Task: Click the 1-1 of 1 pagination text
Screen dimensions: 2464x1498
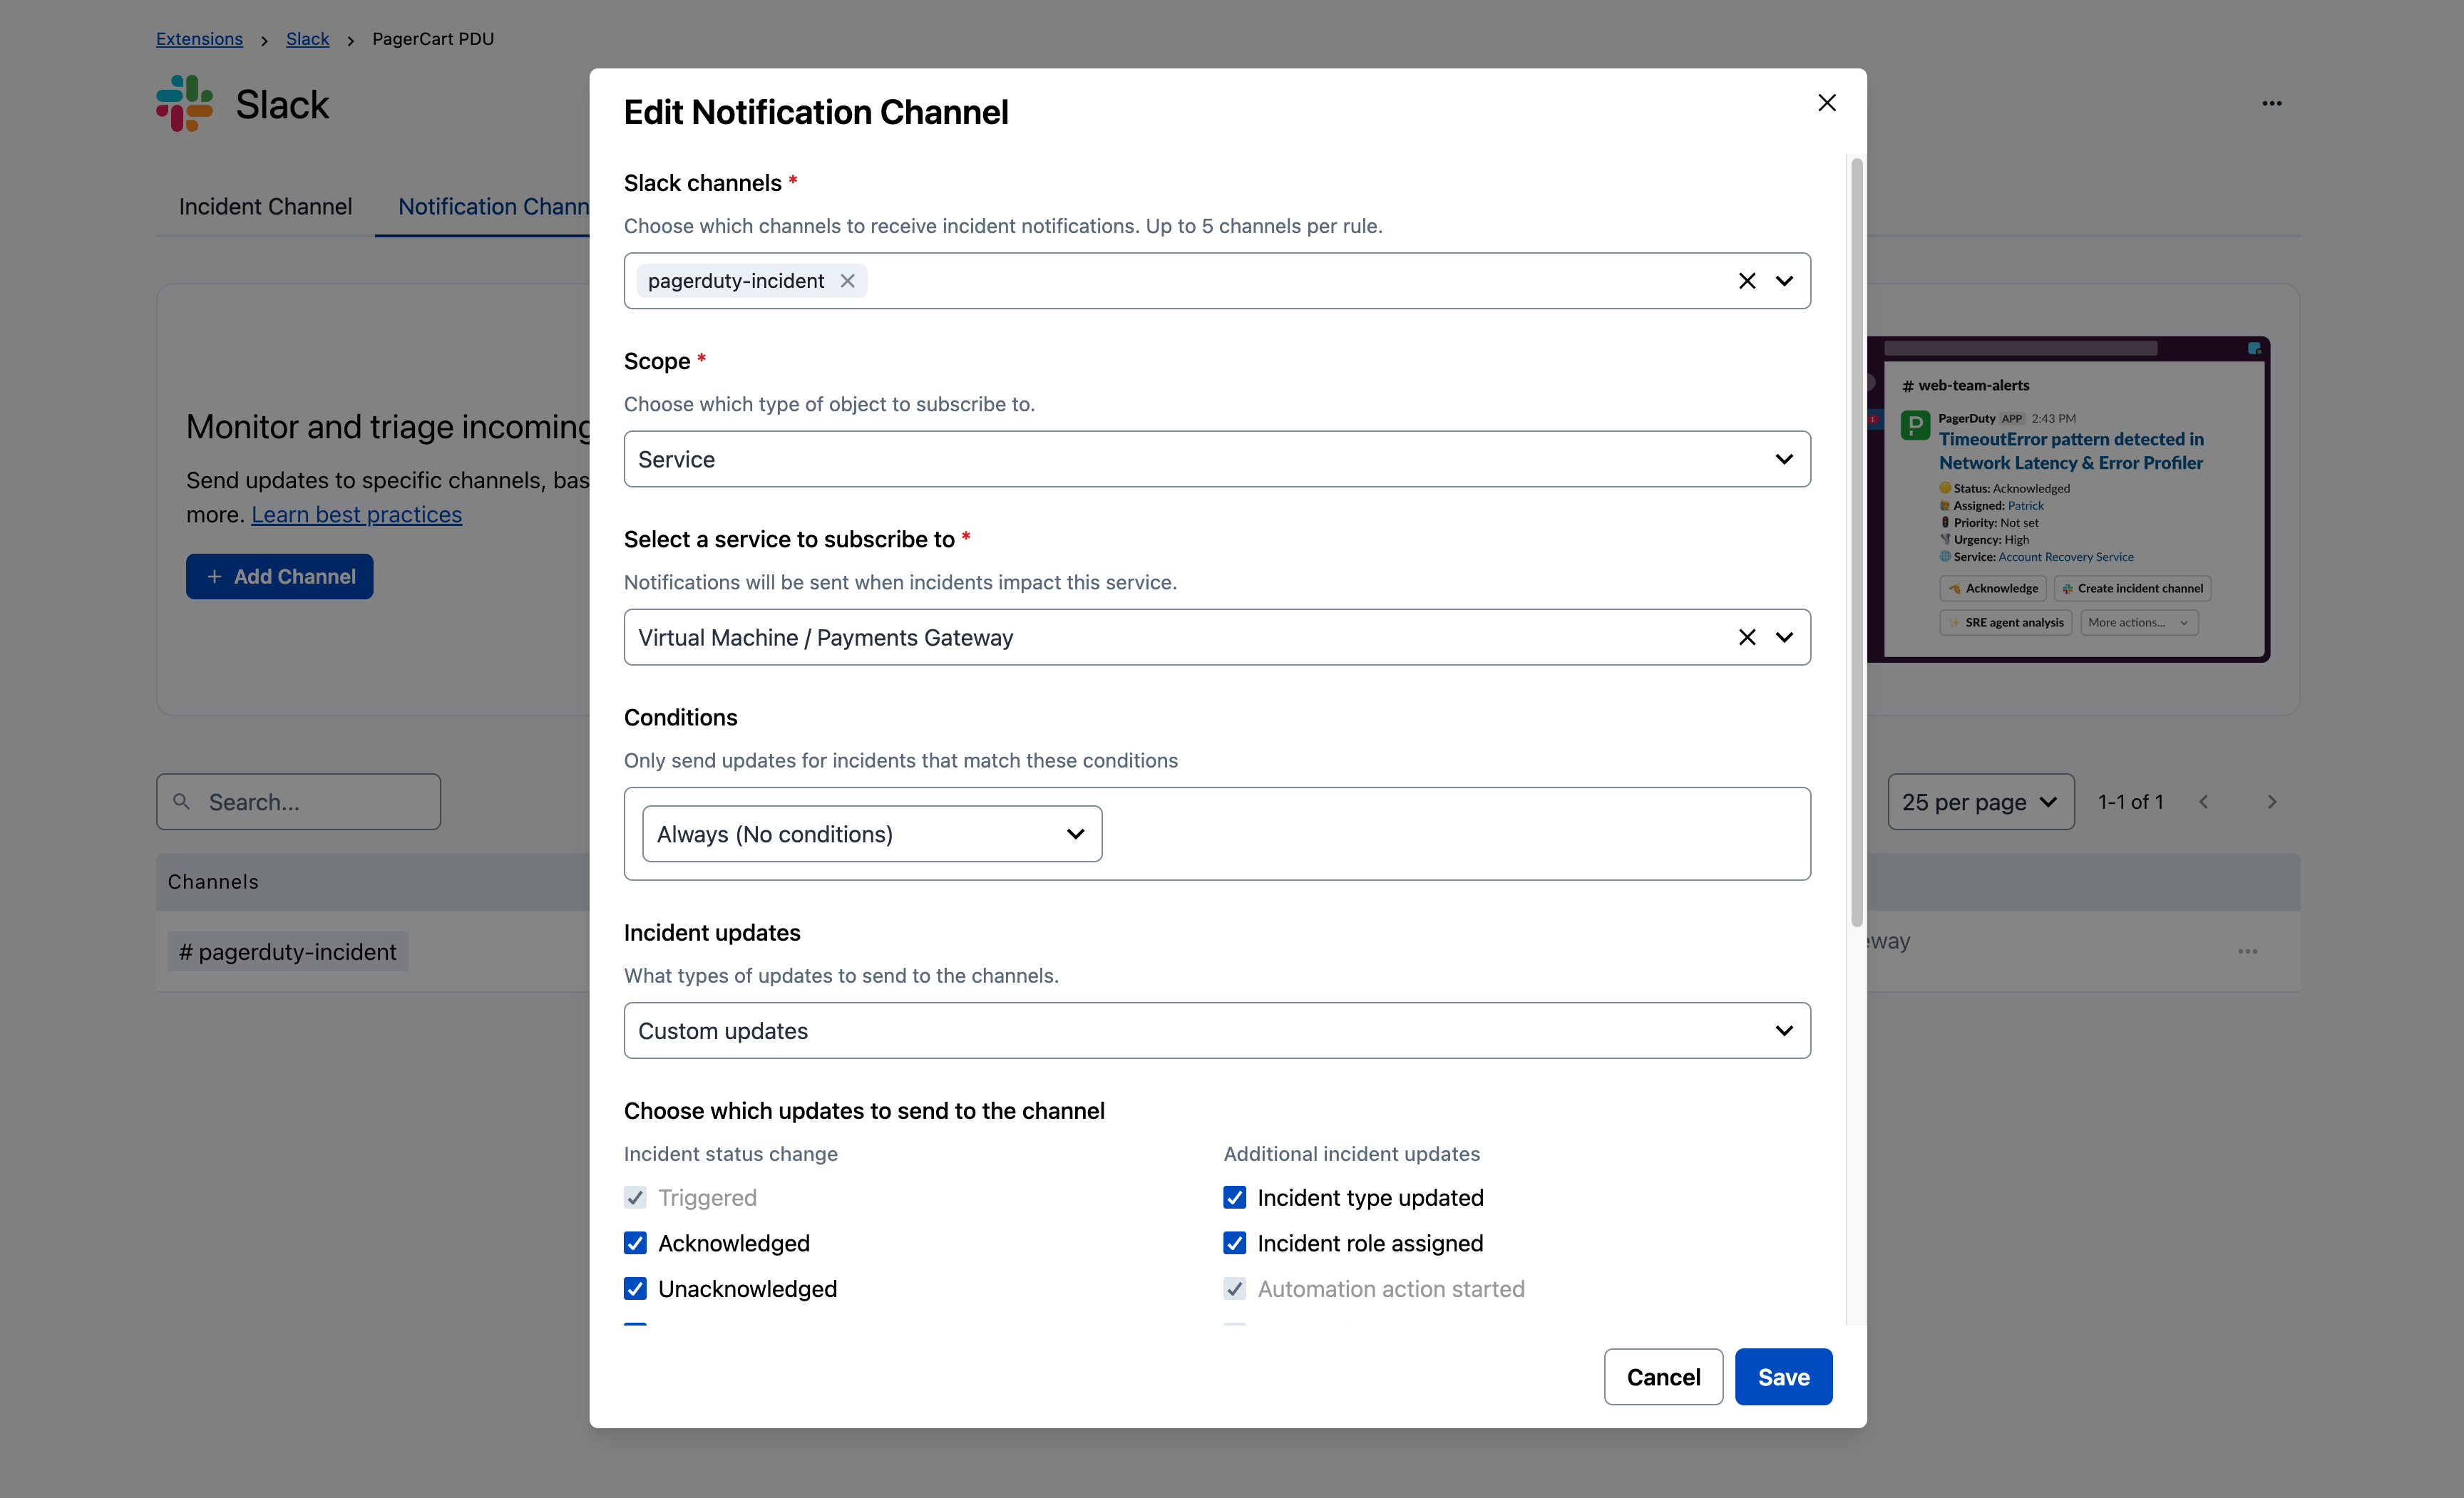Action: click(x=2131, y=802)
